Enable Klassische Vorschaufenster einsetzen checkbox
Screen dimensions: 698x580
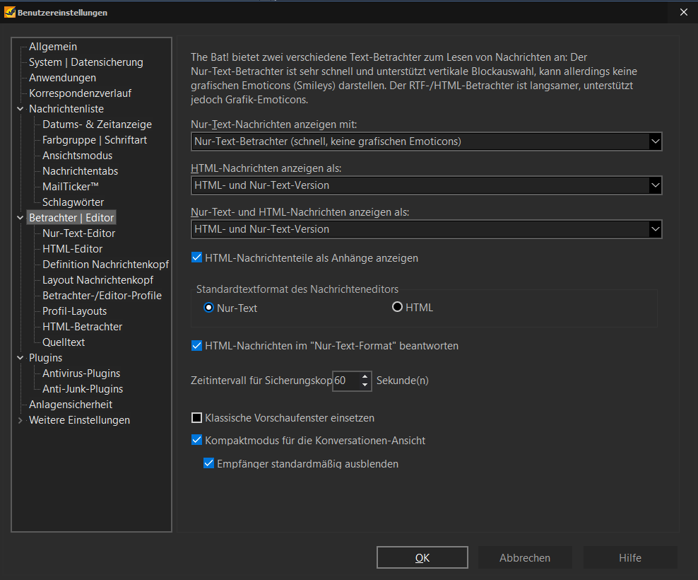coord(197,418)
